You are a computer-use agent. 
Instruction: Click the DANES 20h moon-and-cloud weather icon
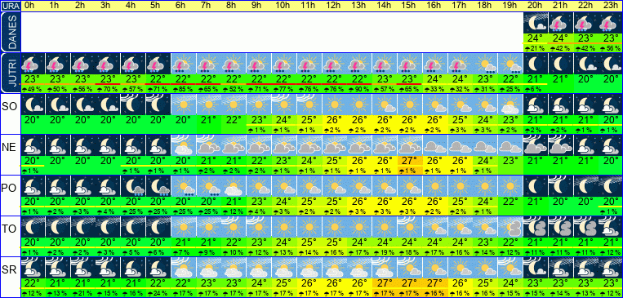click(535, 23)
